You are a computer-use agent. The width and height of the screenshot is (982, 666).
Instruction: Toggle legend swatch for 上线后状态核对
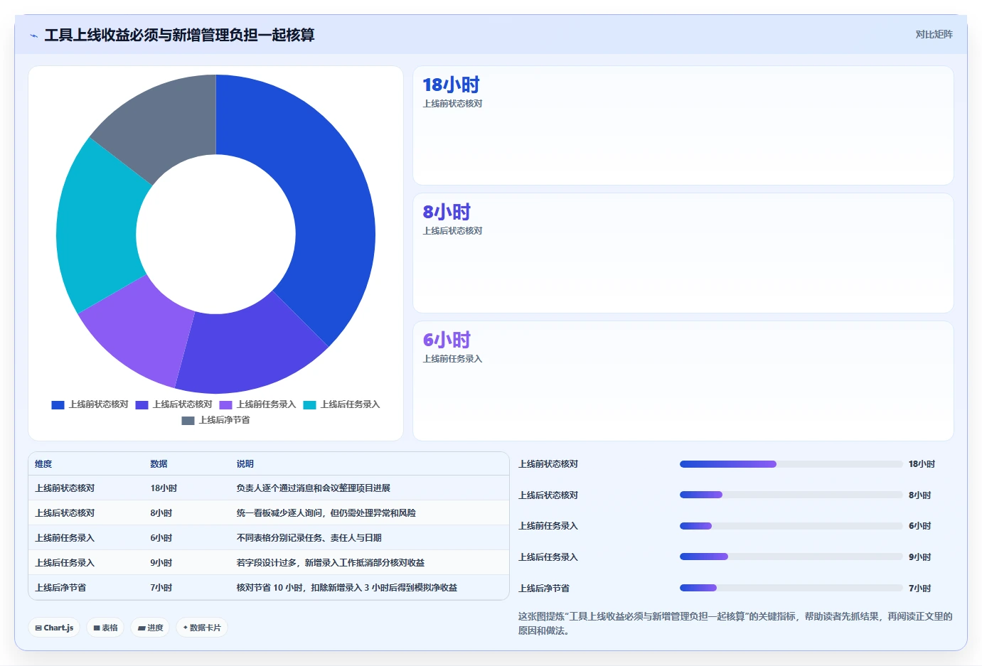[142, 405]
